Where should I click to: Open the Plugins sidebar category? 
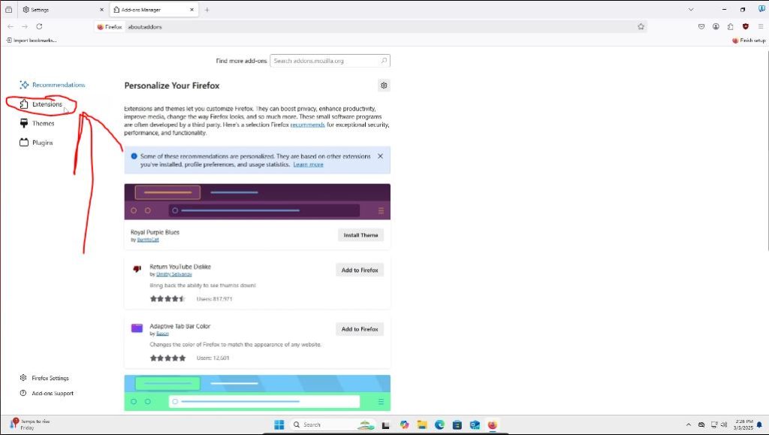tap(36, 143)
